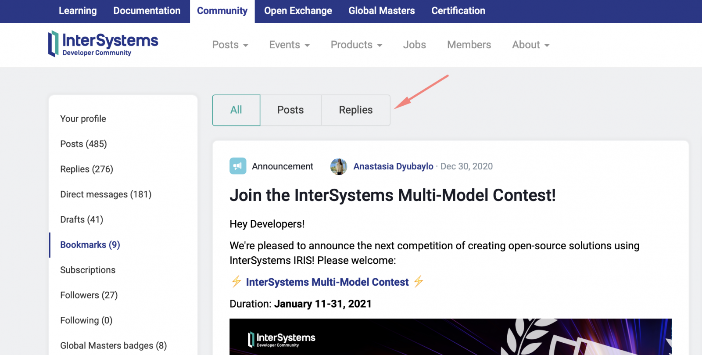
Task: Open Following (0) list
Action: point(86,320)
